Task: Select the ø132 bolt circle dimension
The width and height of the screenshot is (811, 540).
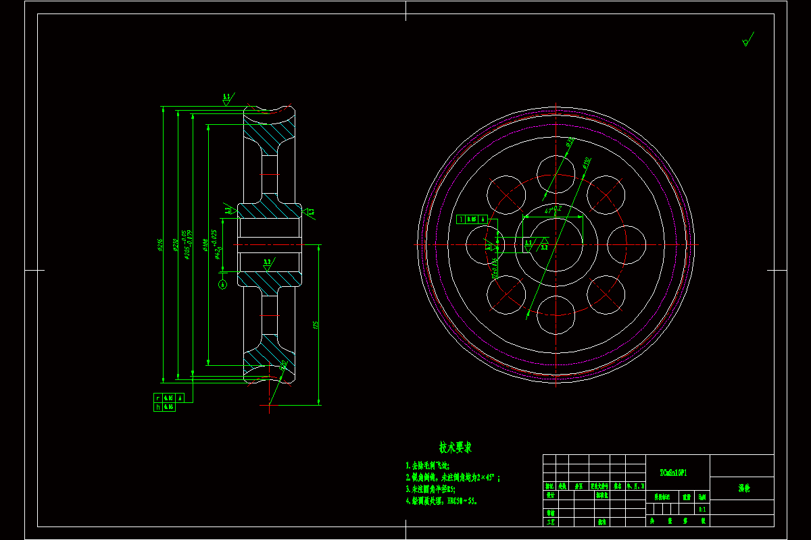Action: pos(585,163)
